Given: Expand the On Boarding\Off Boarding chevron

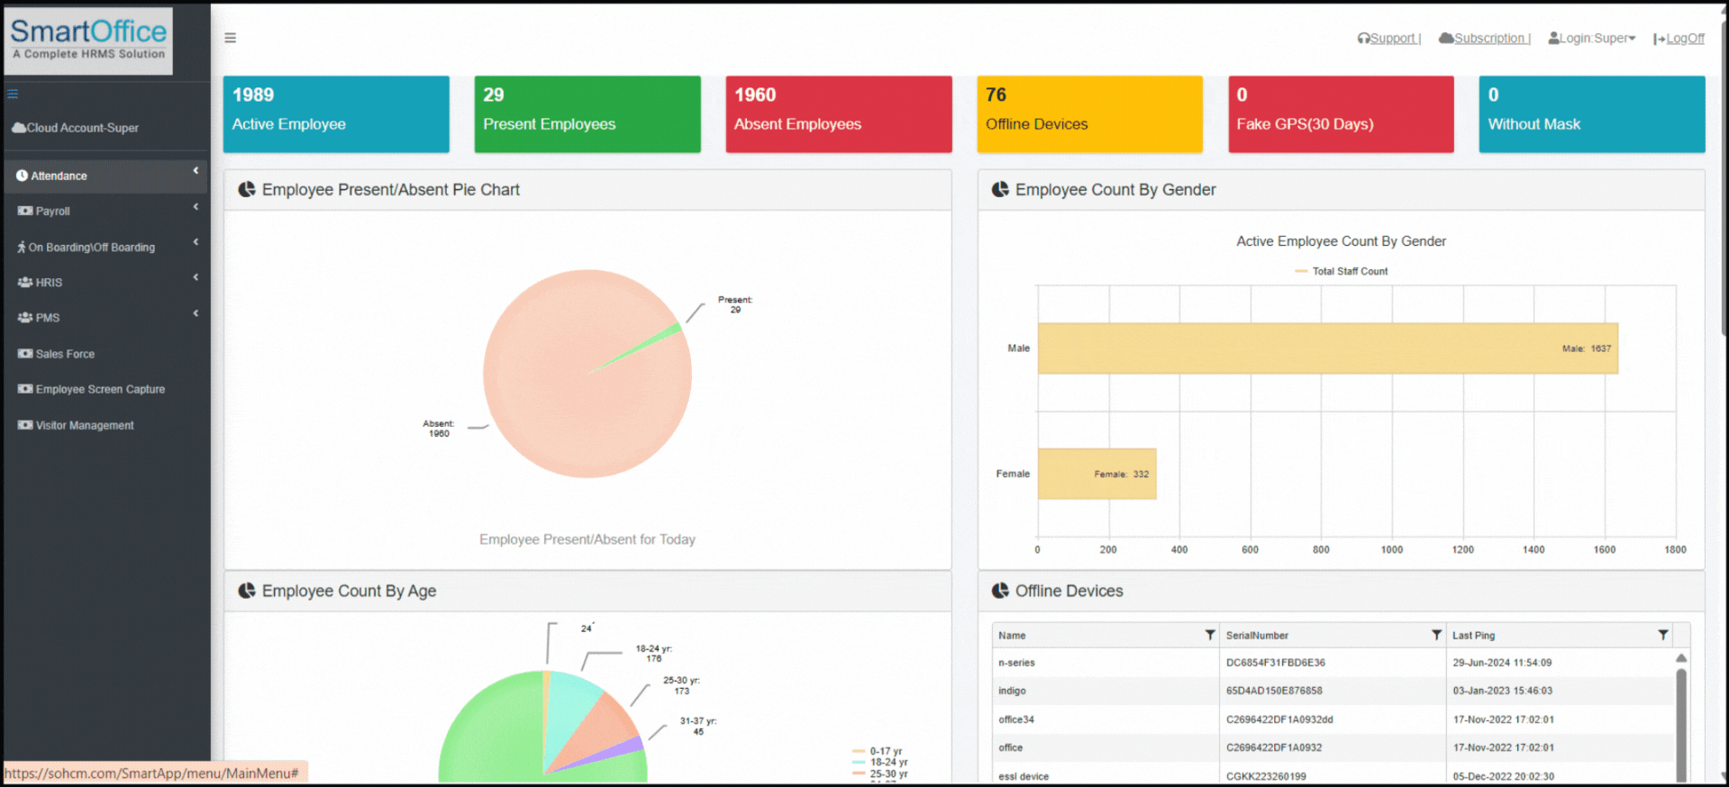Looking at the screenshot, I should coord(196,242).
